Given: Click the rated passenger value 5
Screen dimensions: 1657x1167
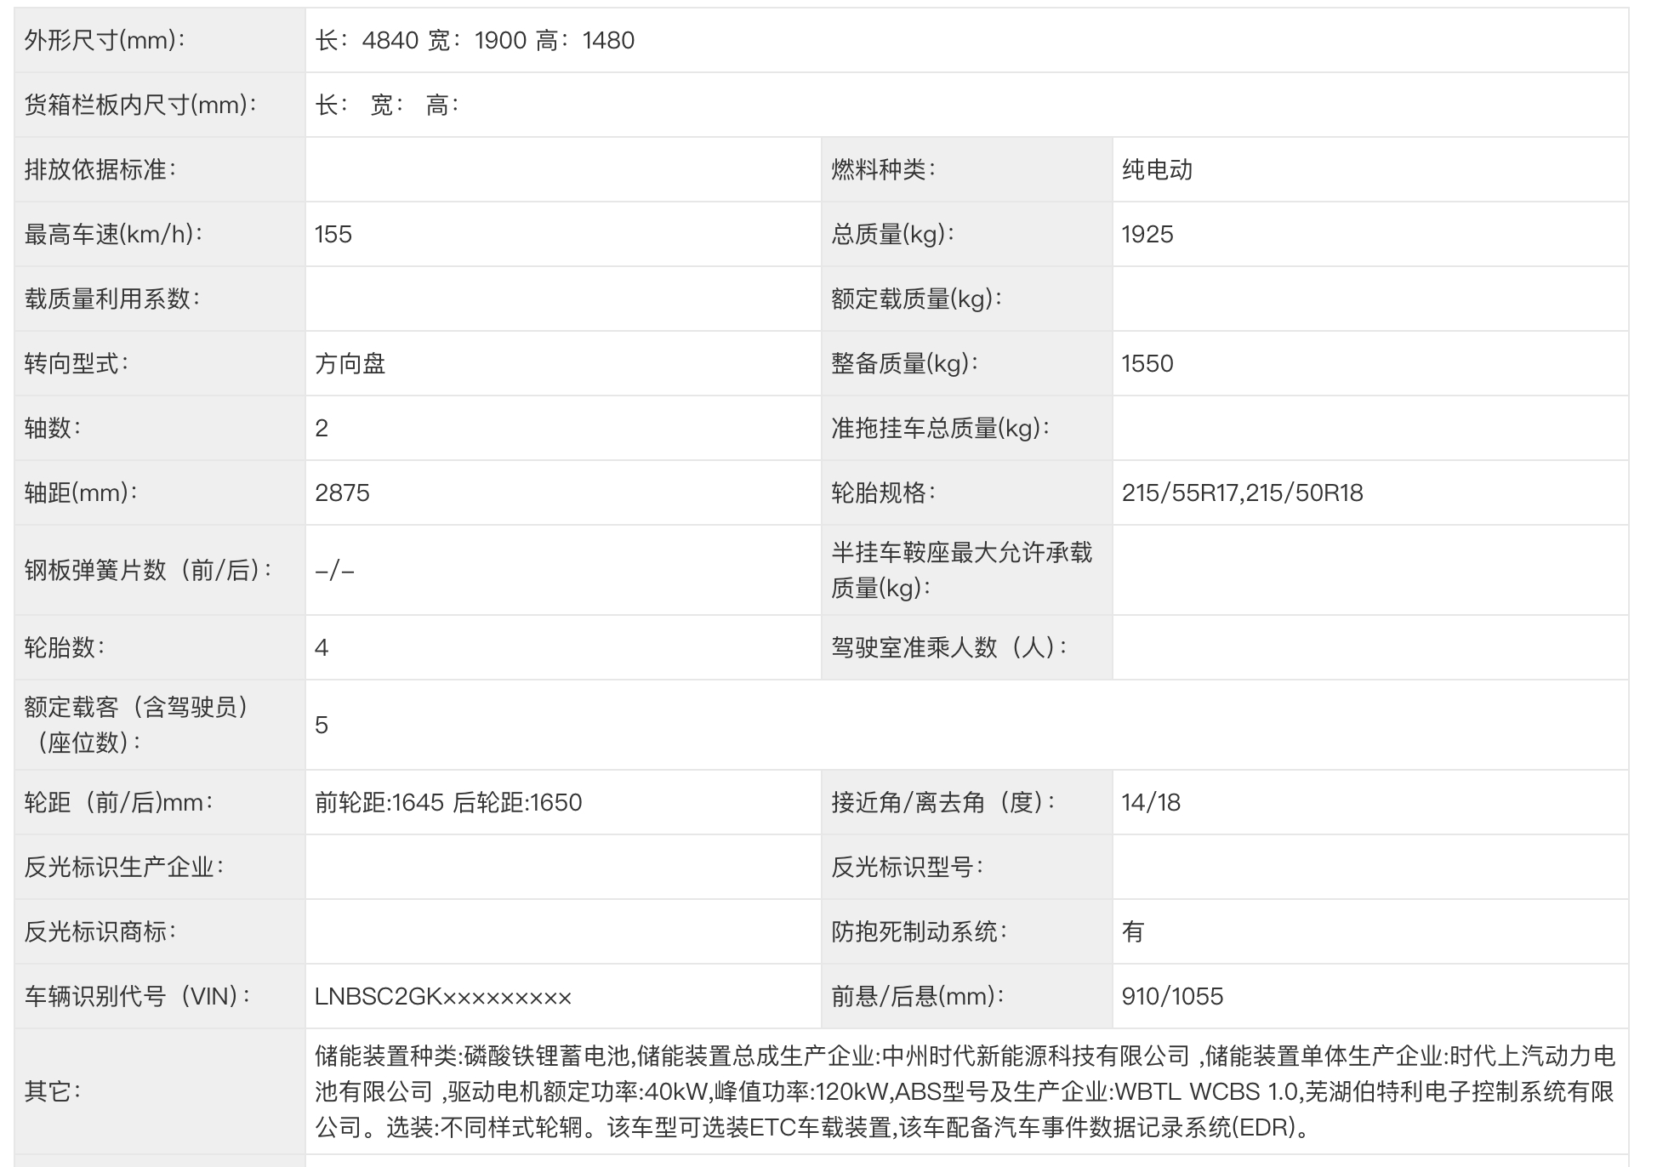Looking at the screenshot, I should coord(322,725).
